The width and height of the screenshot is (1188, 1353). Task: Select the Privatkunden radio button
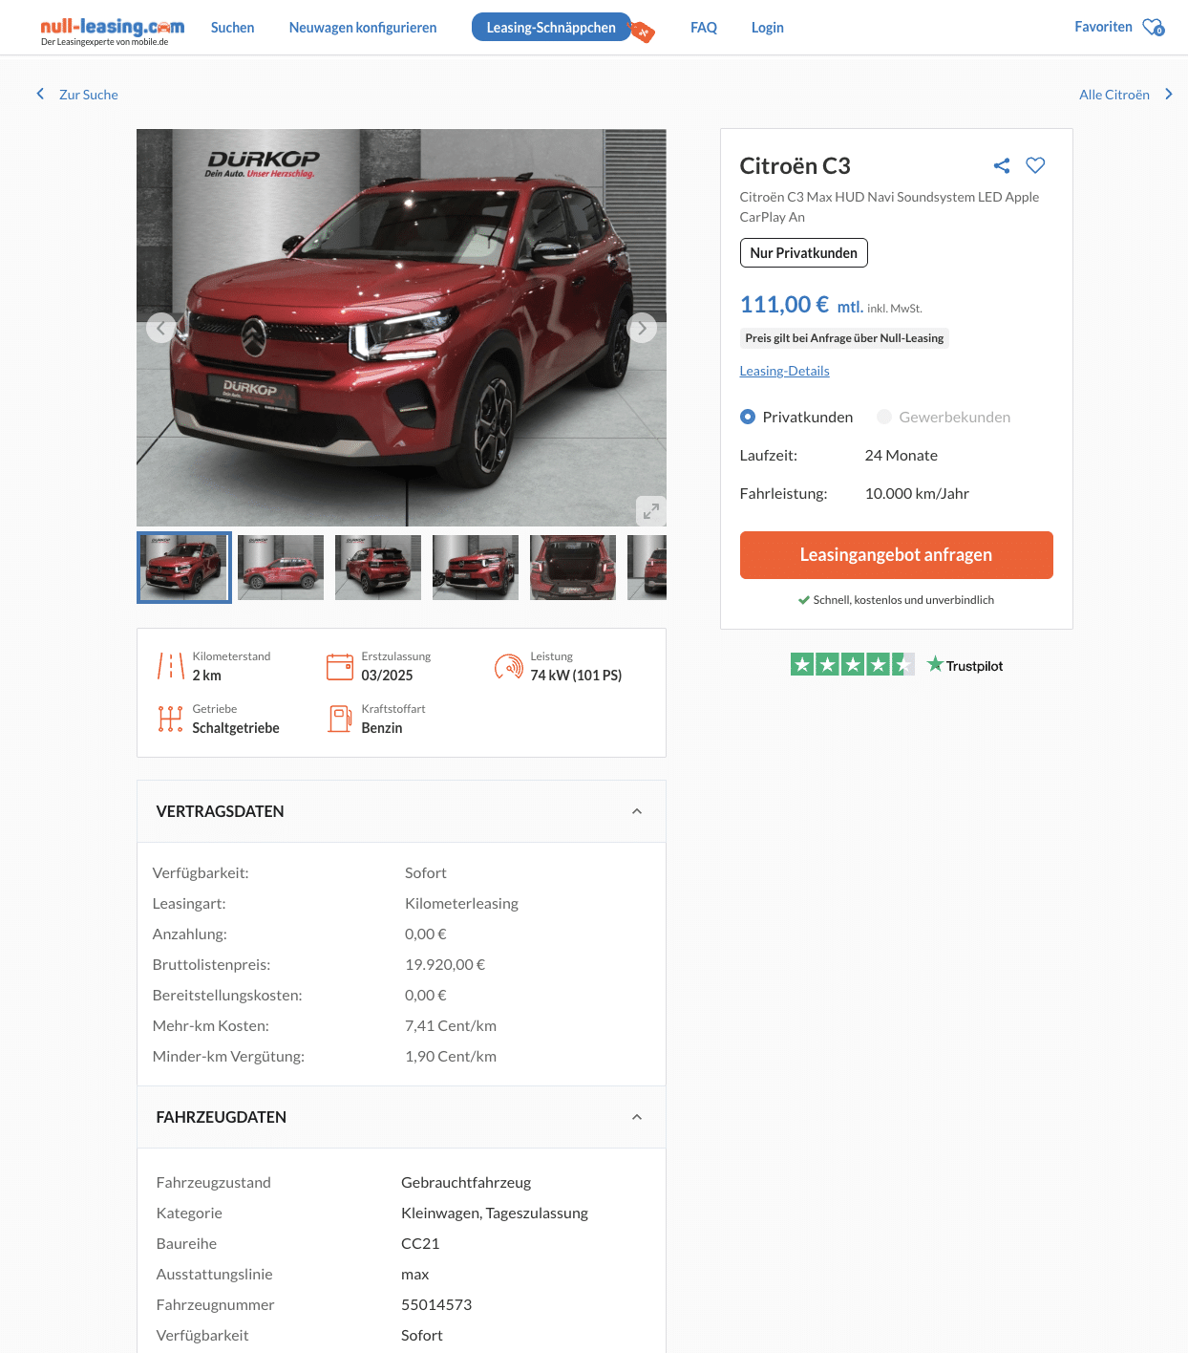(x=748, y=417)
